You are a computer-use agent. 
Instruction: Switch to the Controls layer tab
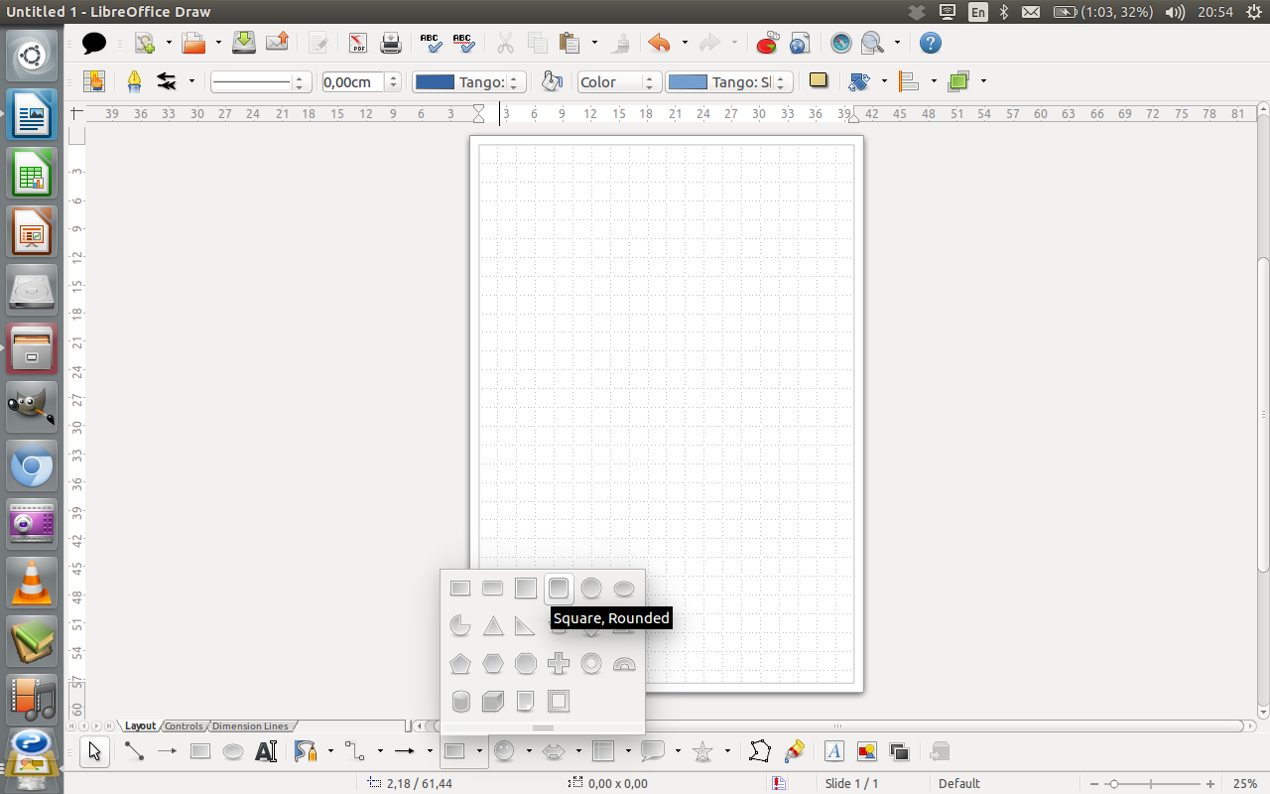coord(185,727)
